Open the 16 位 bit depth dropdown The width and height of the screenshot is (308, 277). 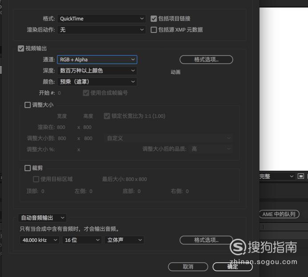[82, 240]
